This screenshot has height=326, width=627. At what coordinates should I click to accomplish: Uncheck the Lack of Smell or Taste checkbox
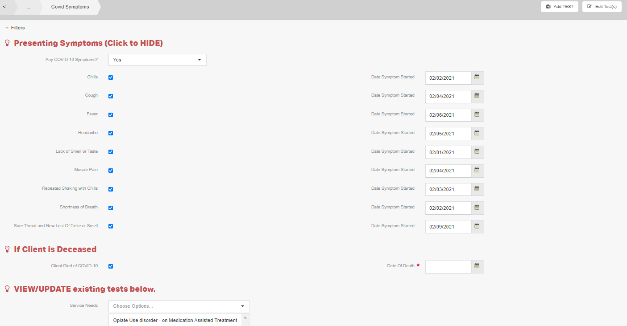(x=111, y=152)
